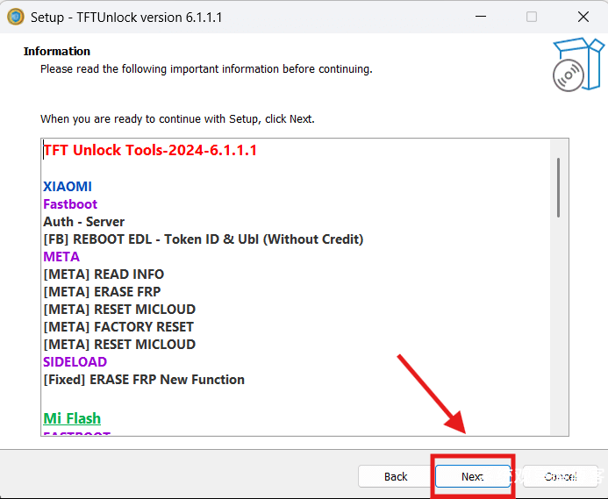Image resolution: width=608 pixels, height=499 pixels.
Task: Click the purple SIDELOAD section label
Action: (x=75, y=362)
